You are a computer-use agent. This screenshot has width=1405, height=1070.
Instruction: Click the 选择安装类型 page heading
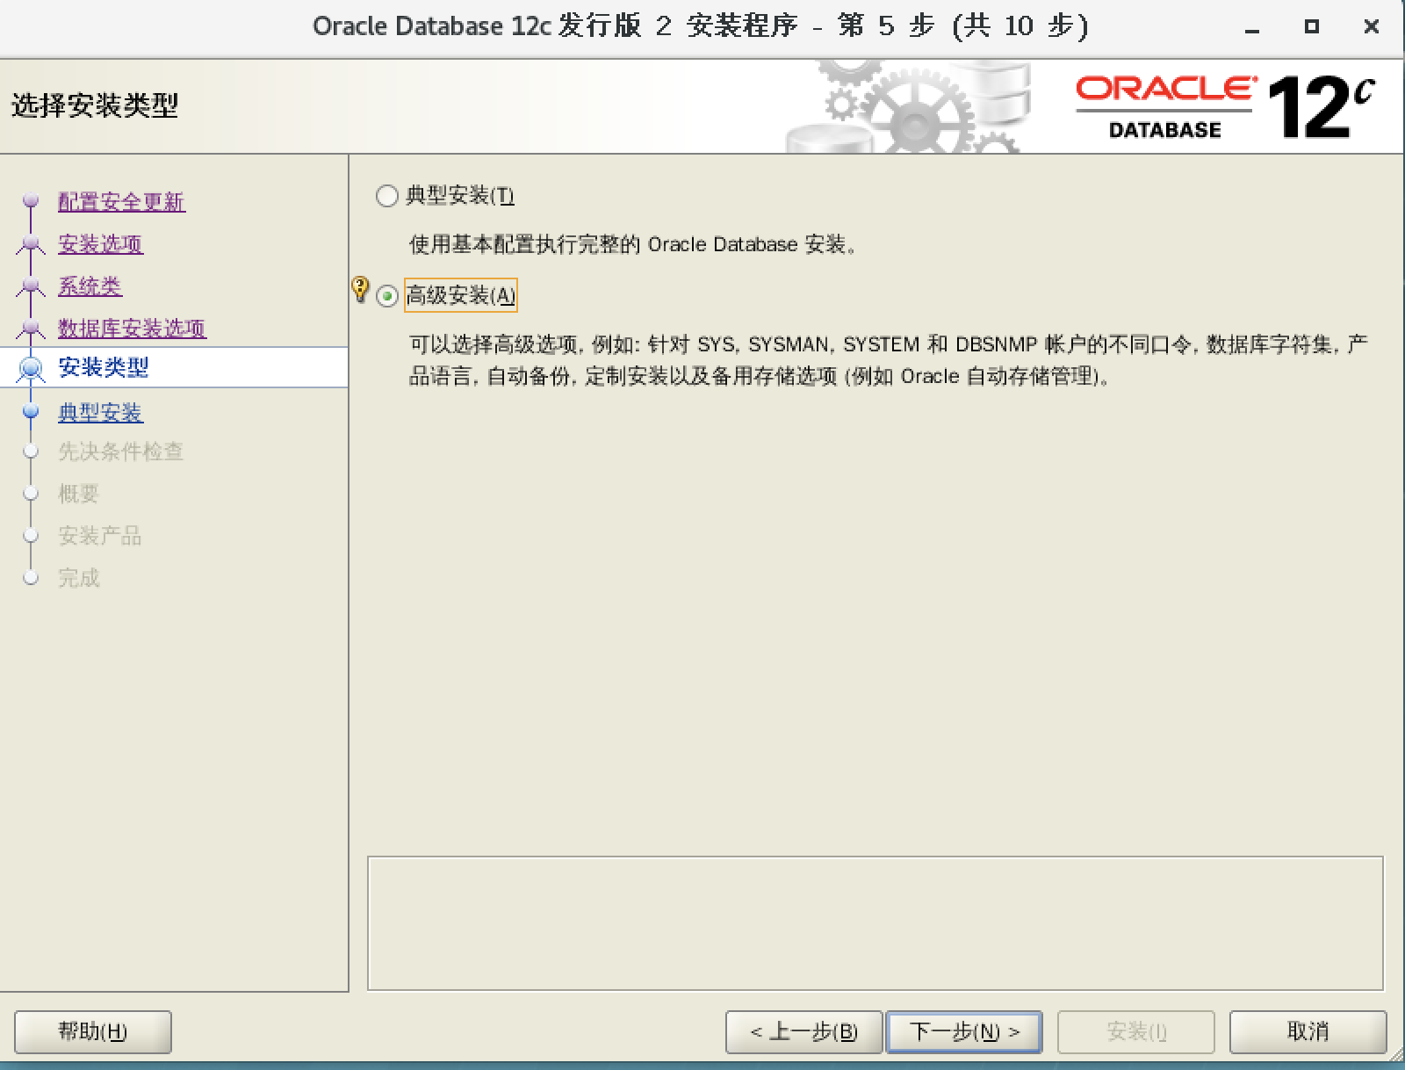(95, 105)
